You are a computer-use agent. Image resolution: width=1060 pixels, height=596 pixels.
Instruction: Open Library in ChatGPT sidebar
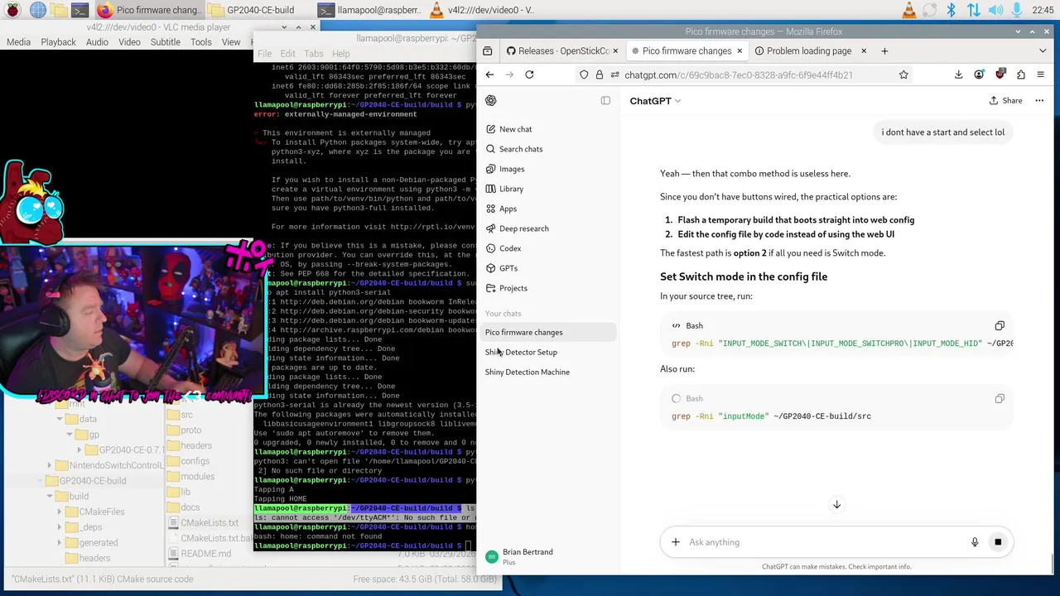pos(550,189)
